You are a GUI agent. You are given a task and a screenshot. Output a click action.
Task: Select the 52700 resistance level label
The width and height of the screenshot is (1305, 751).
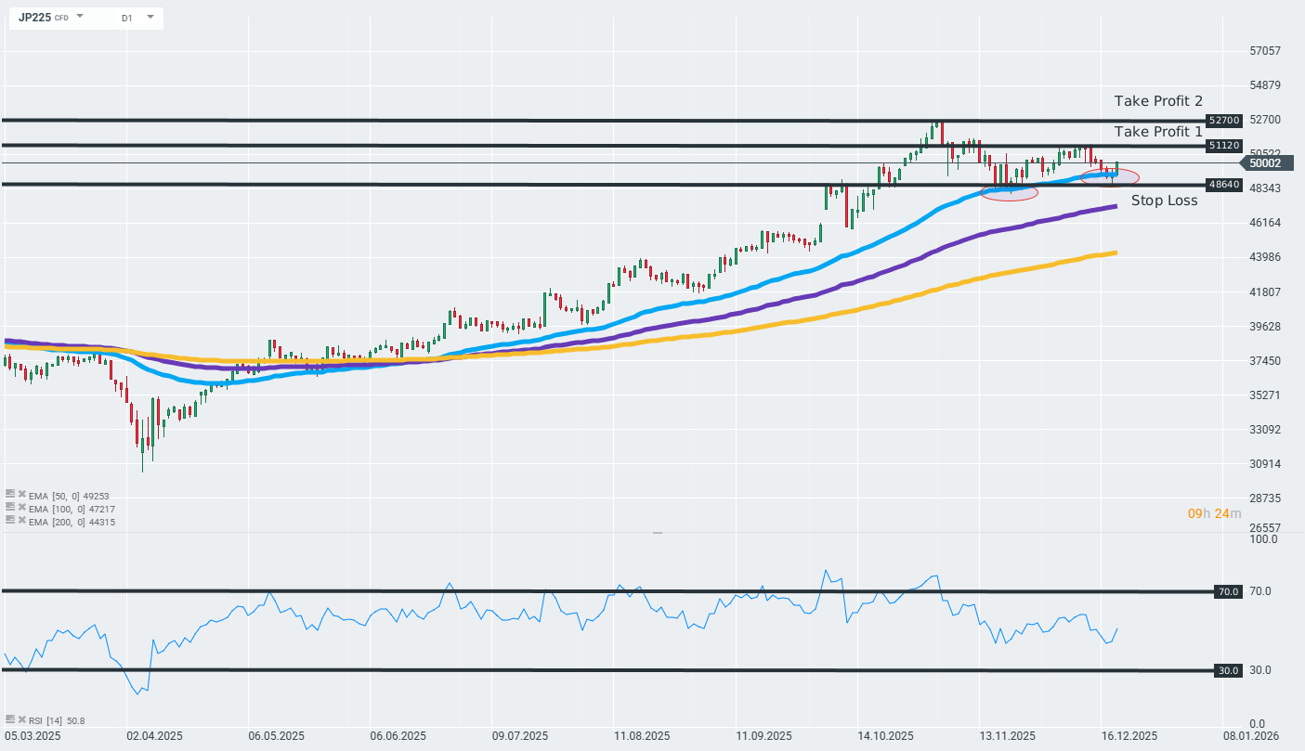tap(1222, 120)
